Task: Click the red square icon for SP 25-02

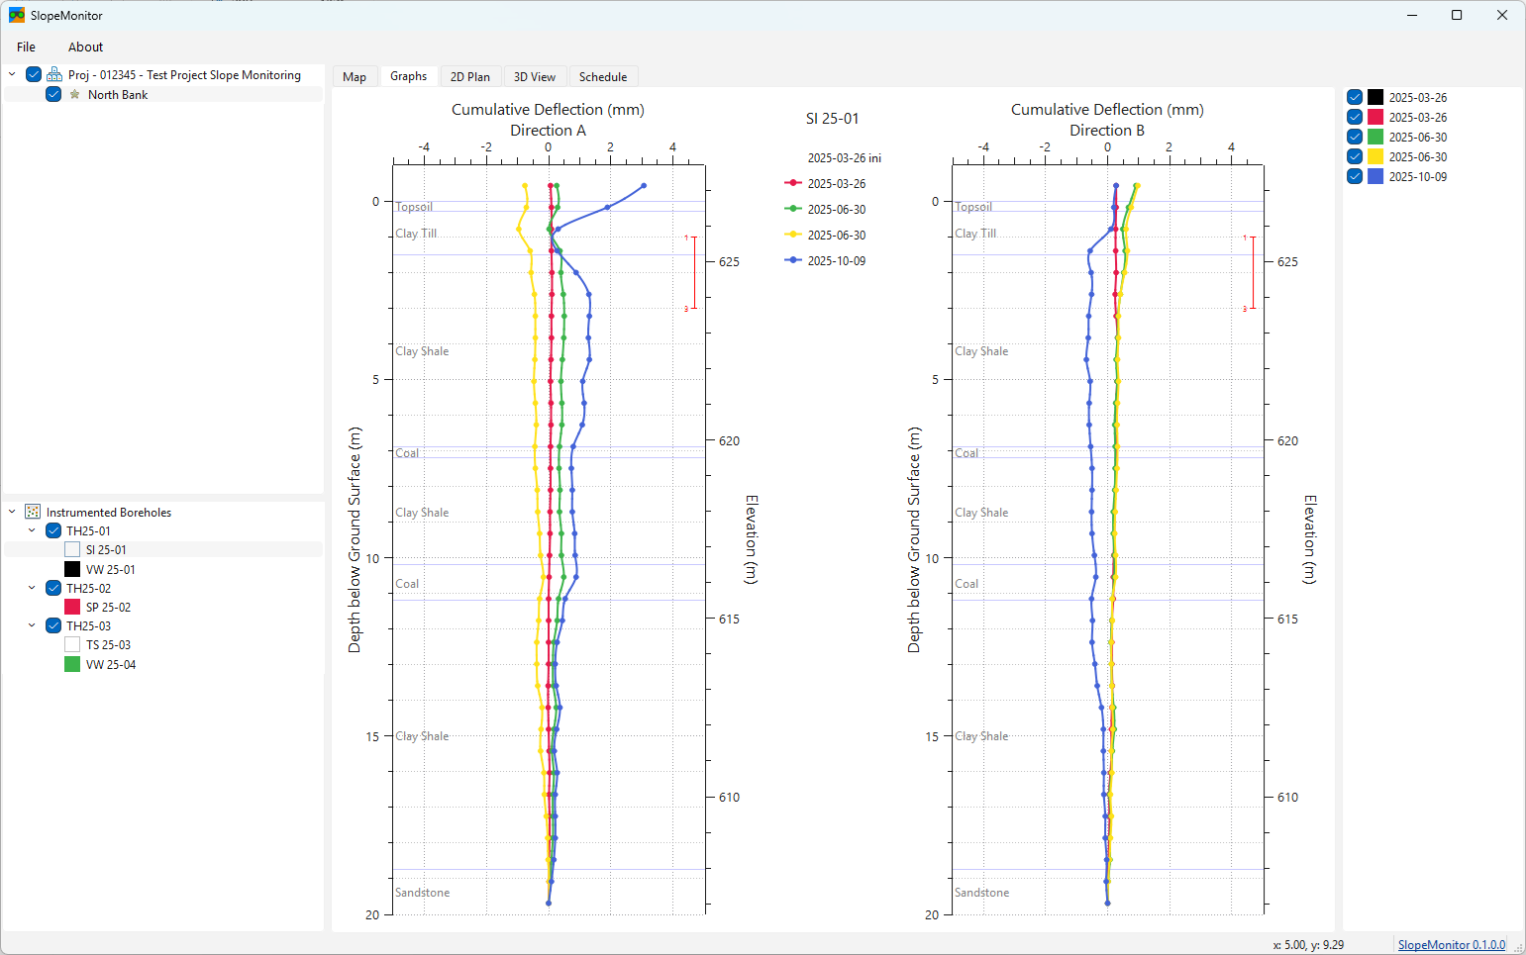Action: coord(72,607)
